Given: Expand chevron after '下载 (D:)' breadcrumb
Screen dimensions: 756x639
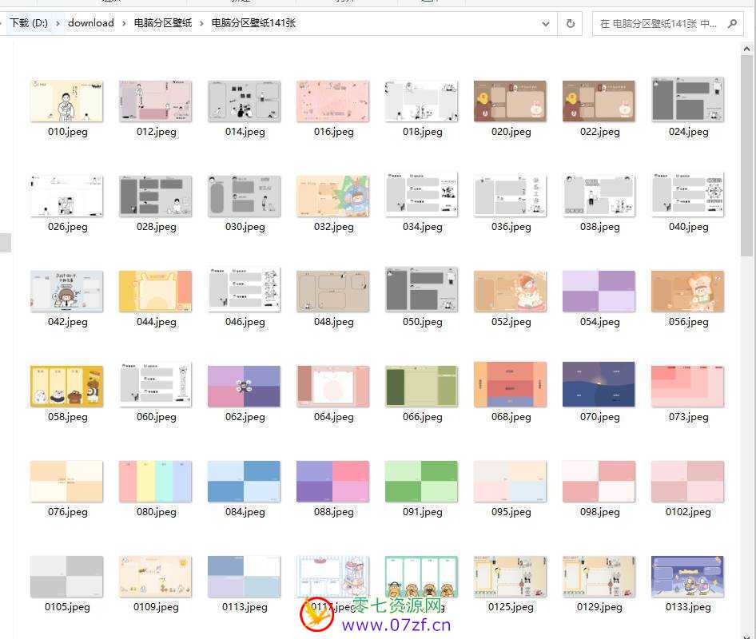Looking at the screenshot, I should [x=58, y=24].
